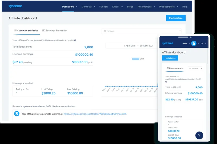This screenshot has width=217, height=144.
Task: Click the mobile $10800.80 Last 30 days value
Action: point(174,138)
